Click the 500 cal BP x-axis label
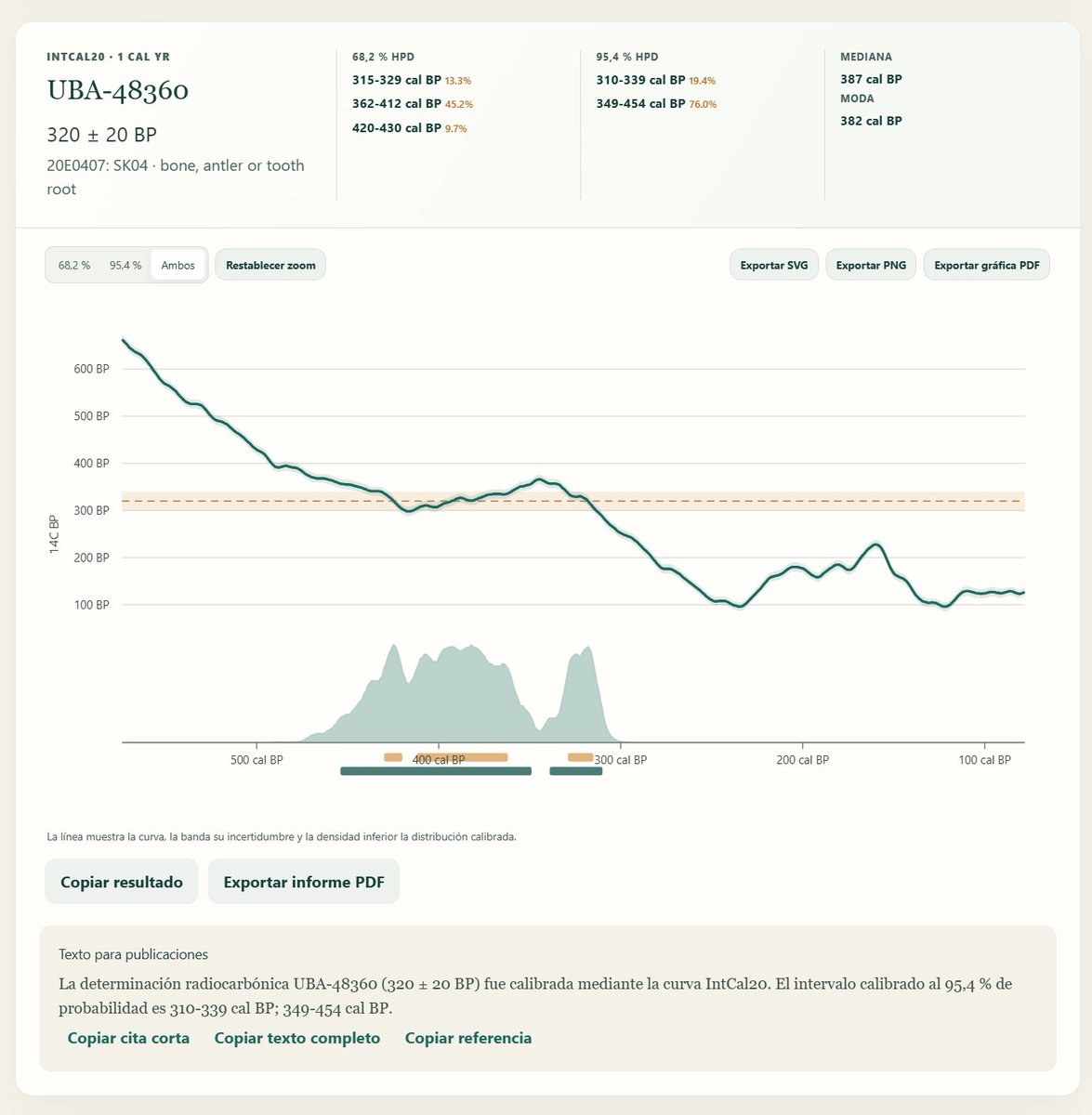The width and height of the screenshot is (1092, 1115). pos(257,760)
